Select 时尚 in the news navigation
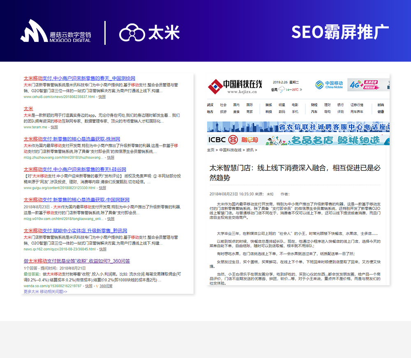This screenshot has width=411, height=358. (x=381, y=105)
